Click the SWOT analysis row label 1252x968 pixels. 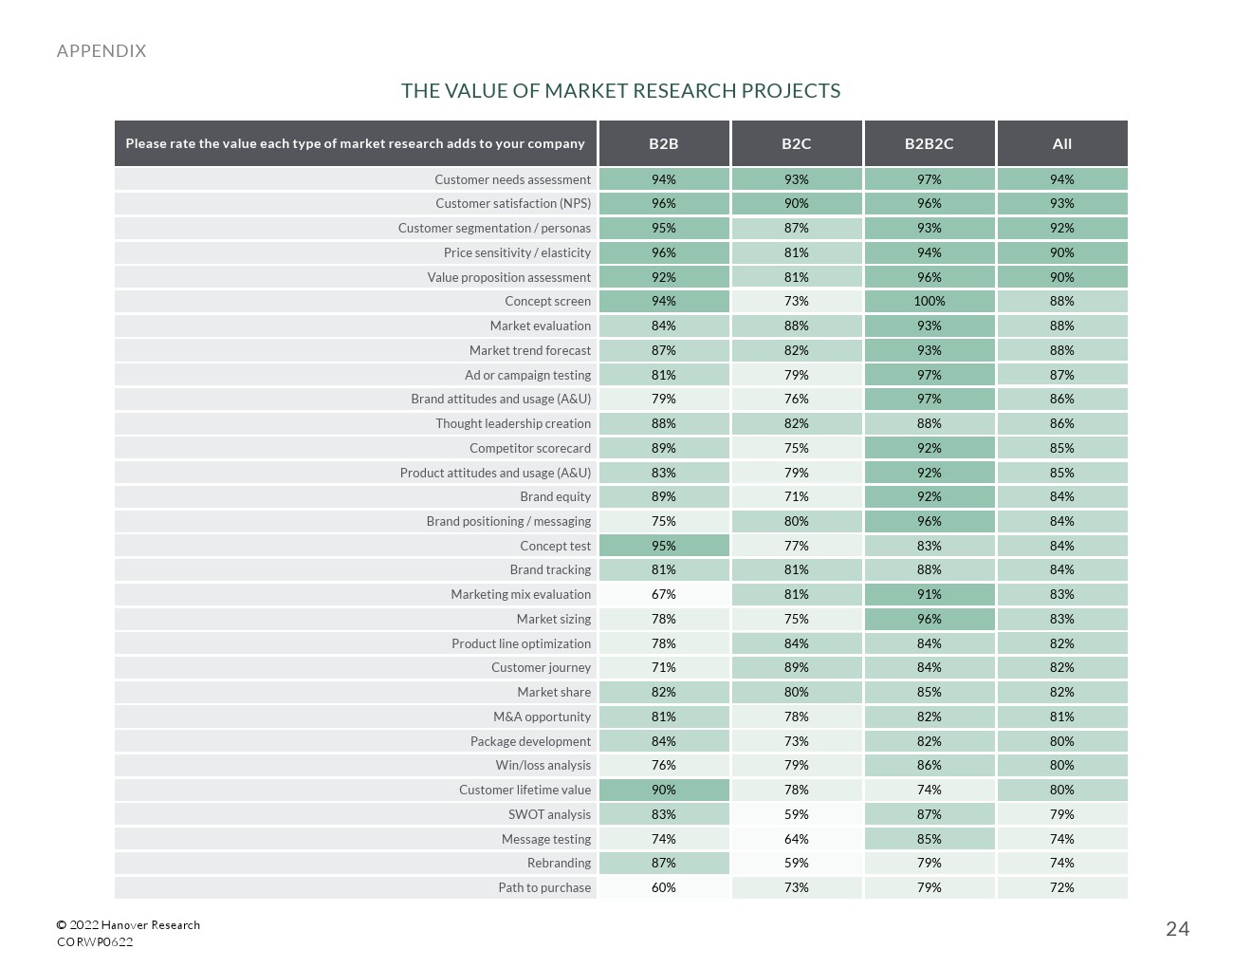point(549,815)
